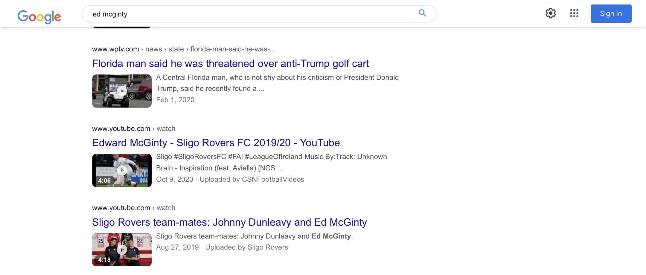Screen dimensions: 646x275
Task: Play the golf cart video thumbnail
Action: 122,91
